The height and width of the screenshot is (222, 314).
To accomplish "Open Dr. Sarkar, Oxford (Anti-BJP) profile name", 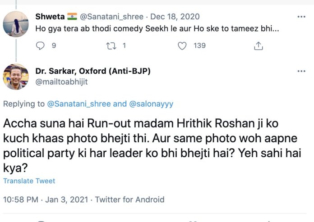I will [x=92, y=71].
